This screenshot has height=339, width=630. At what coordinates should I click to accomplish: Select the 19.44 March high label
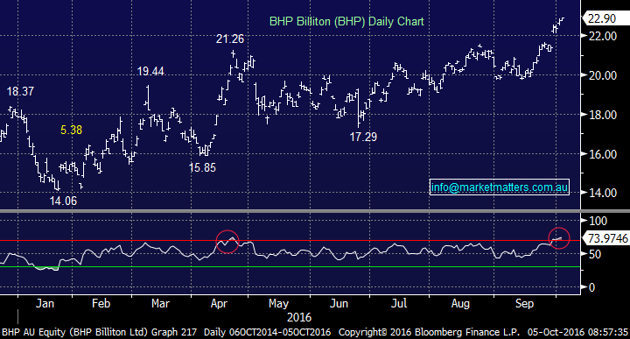pos(150,71)
